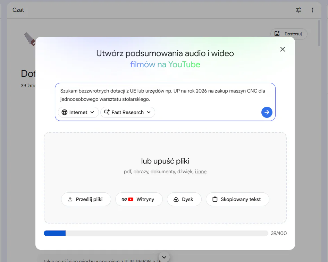
Task: Click the Dostosuj button behind dialog
Action: [x=289, y=34]
